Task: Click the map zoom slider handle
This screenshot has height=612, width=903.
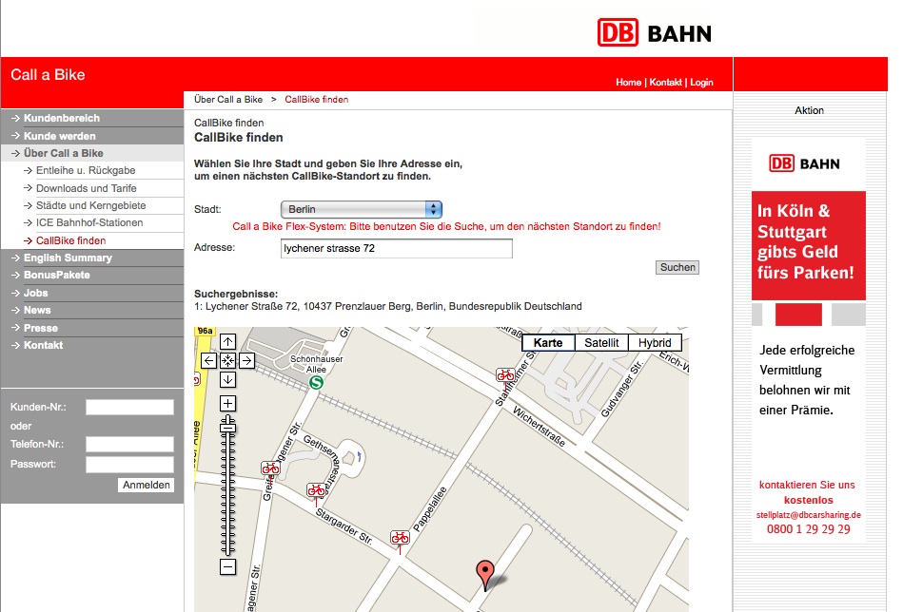Action: (x=228, y=427)
